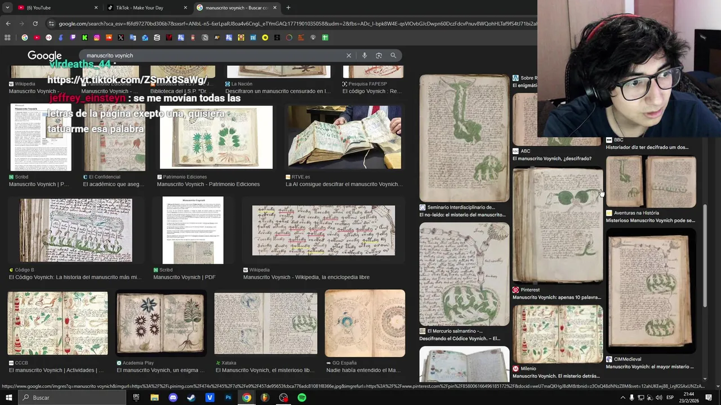The image size is (721, 405).
Task: Open the volume control in system tray
Action: click(x=659, y=398)
